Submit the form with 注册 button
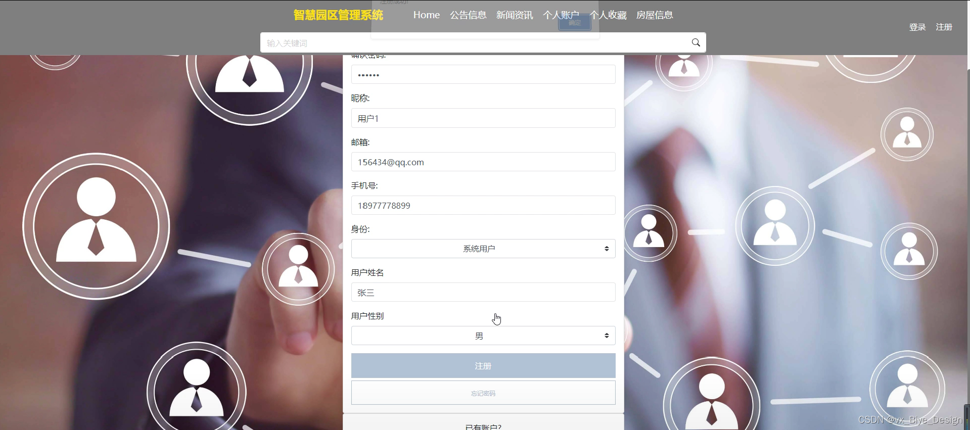 pyautogui.click(x=483, y=366)
